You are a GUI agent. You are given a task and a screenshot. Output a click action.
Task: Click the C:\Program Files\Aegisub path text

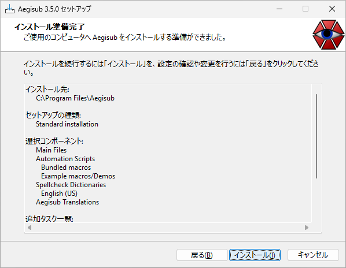[x=75, y=98]
